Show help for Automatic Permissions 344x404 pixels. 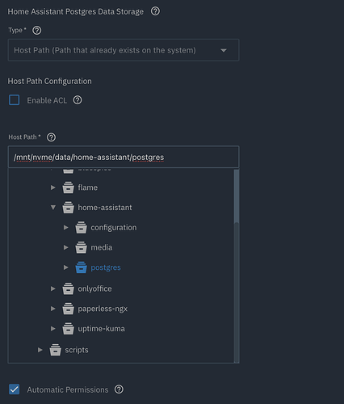pyautogui.click(x=119, y=389)
